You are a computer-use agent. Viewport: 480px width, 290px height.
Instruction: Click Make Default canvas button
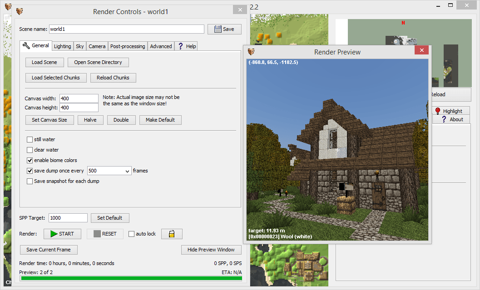160,120
